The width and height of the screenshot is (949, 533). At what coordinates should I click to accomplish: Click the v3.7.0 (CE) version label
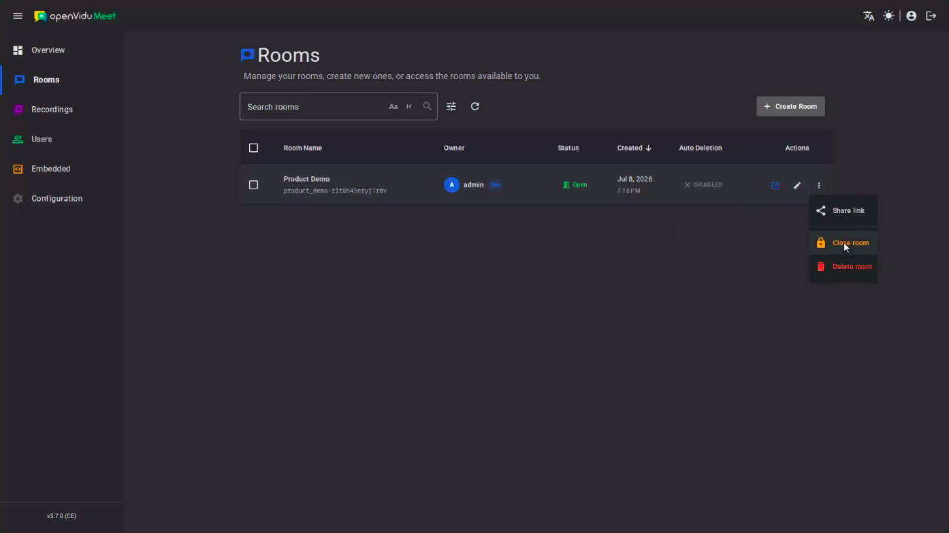[x=61, y=516]
